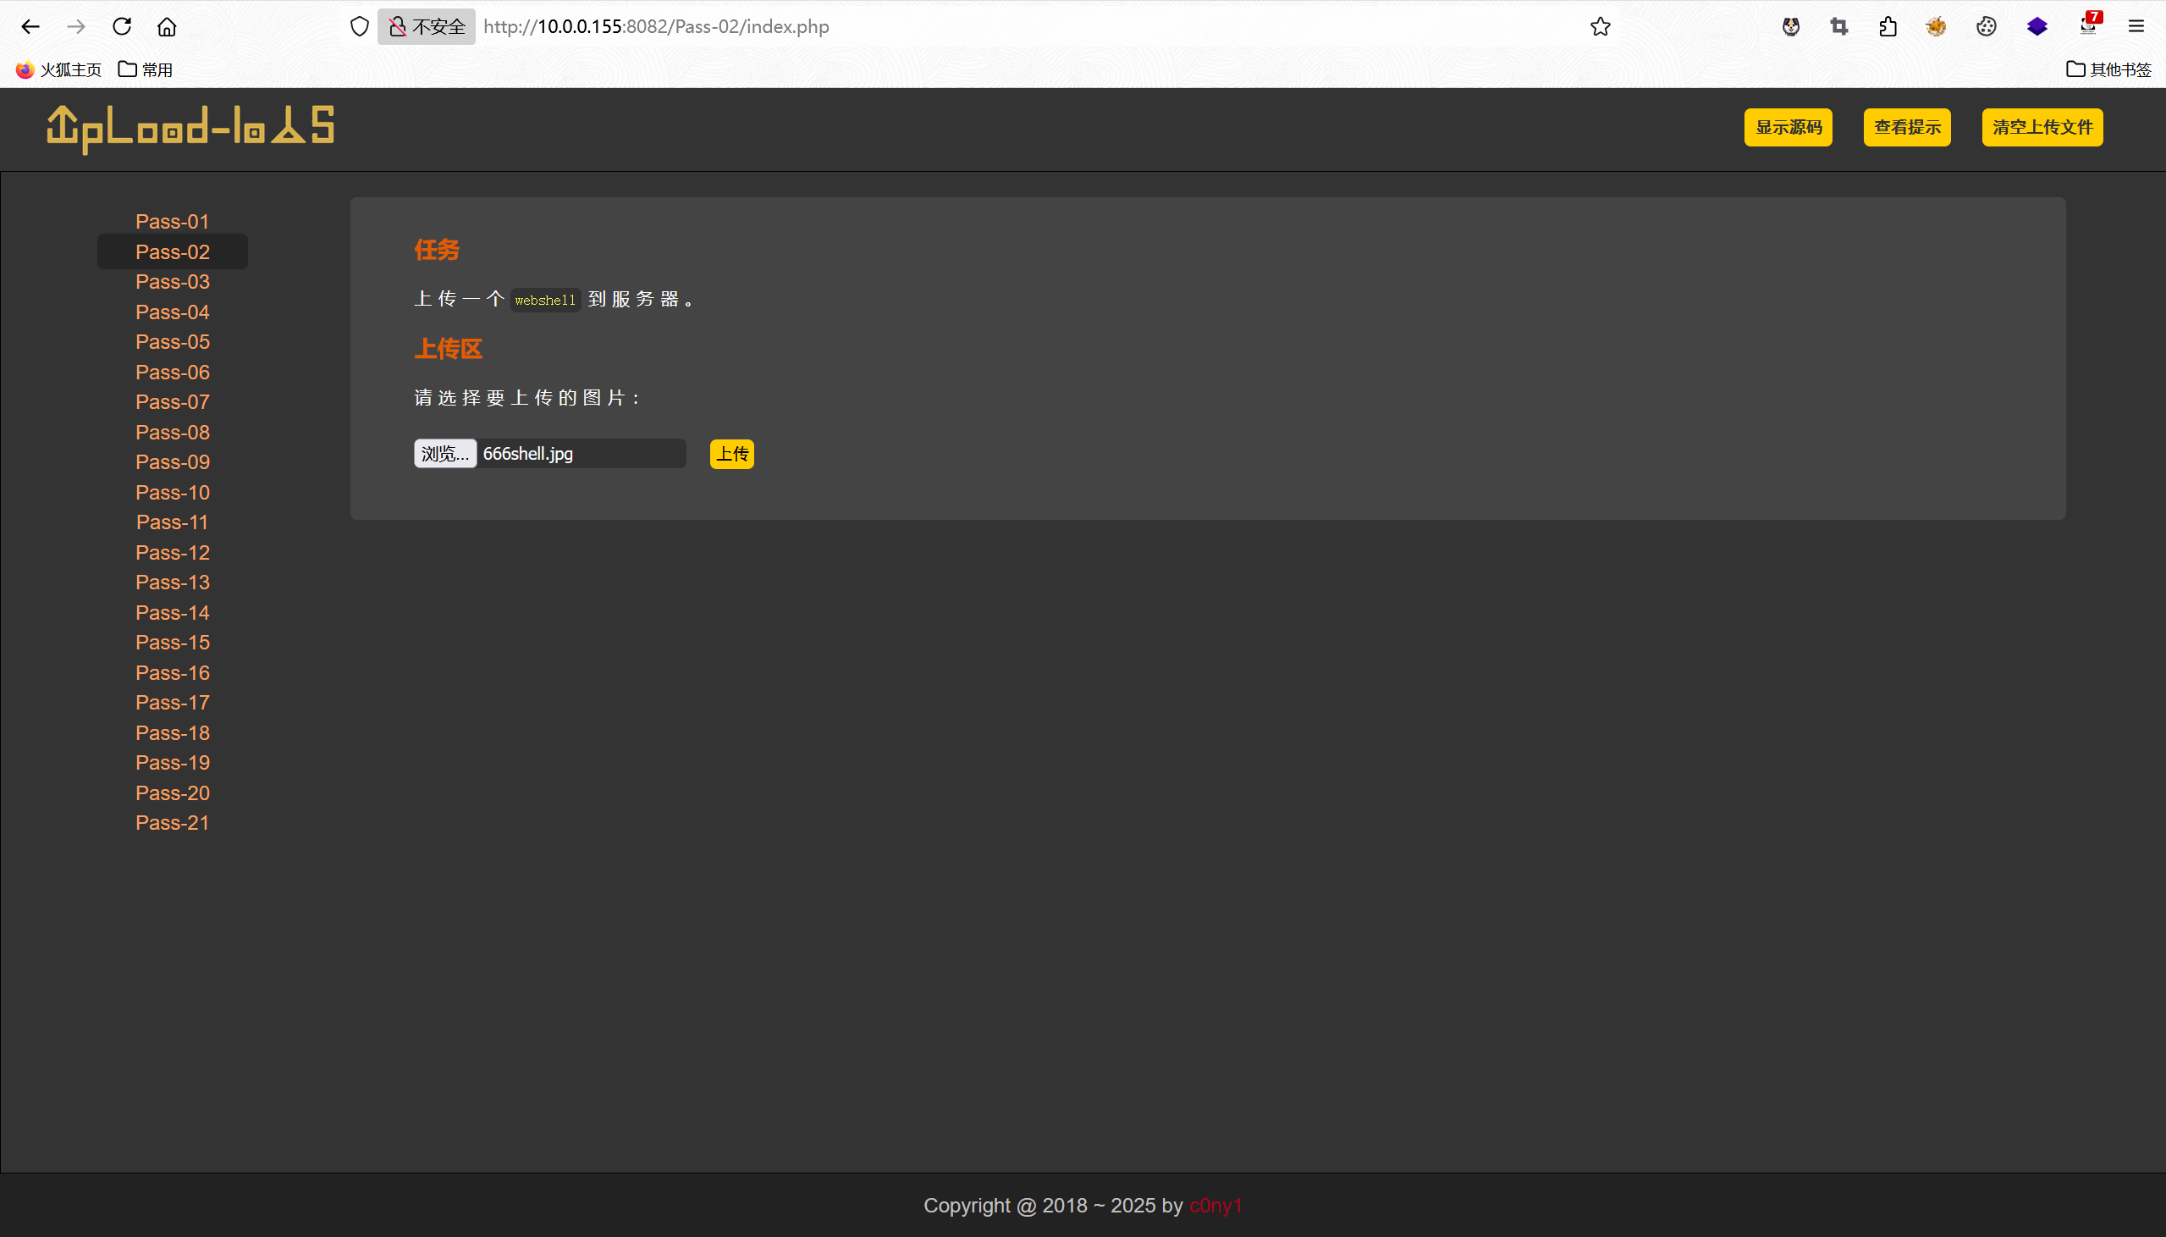Open the 常用 bookmarks folder
This screenshot has width=2166, height=1237.
(x=146, y=69)
